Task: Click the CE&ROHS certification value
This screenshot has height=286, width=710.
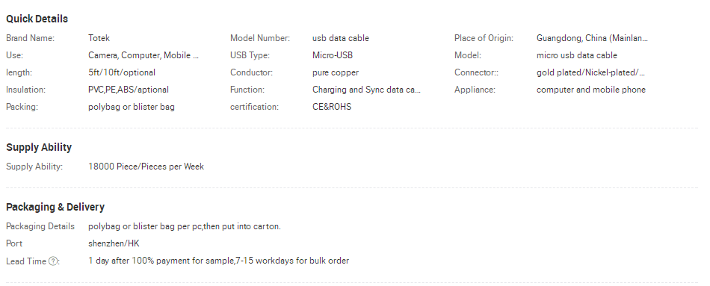Action: 331,107
